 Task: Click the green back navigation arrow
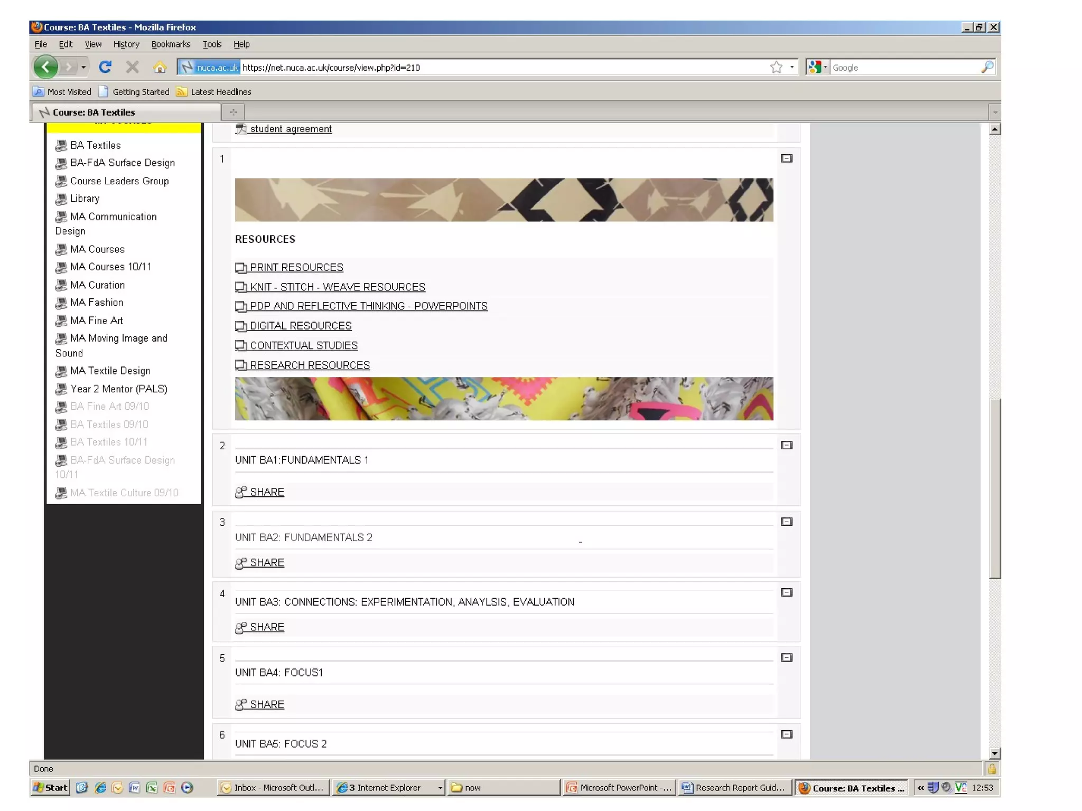[46, 67]
